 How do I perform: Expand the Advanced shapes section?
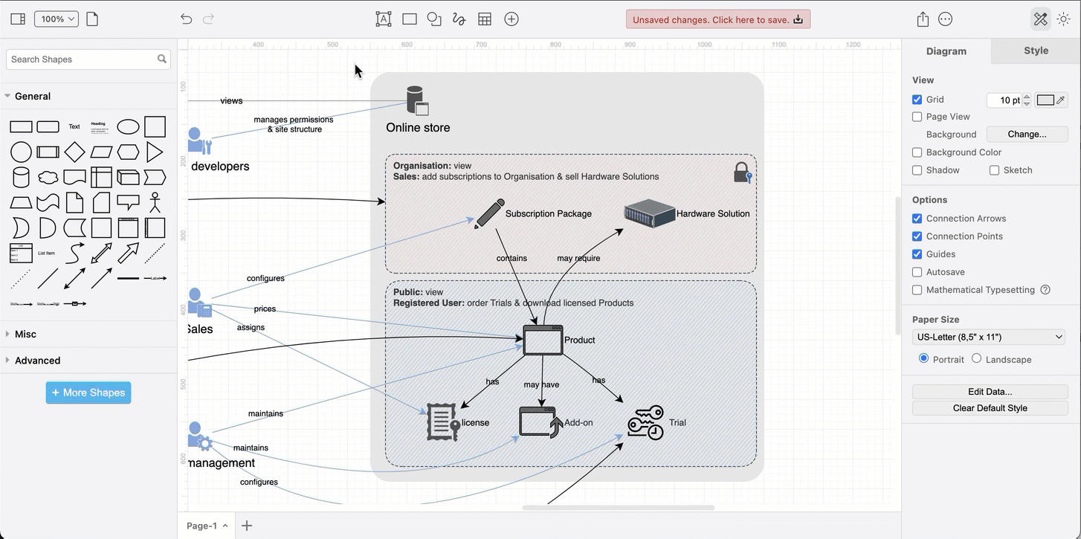click(x=37, y=360)
